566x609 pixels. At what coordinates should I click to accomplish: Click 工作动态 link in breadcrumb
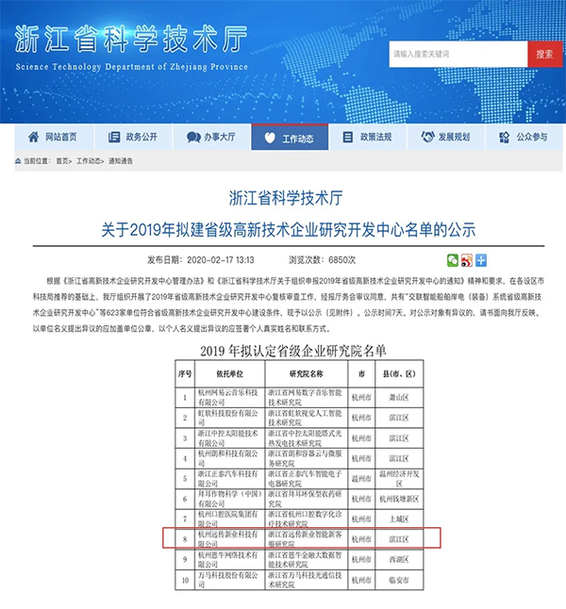click(91, 161)
